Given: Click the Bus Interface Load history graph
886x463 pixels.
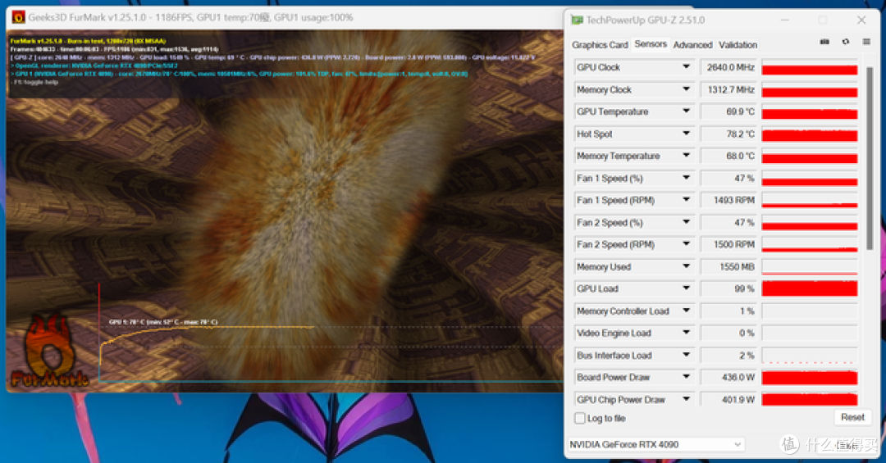Looking at the screenshot, I should point(810,355).
